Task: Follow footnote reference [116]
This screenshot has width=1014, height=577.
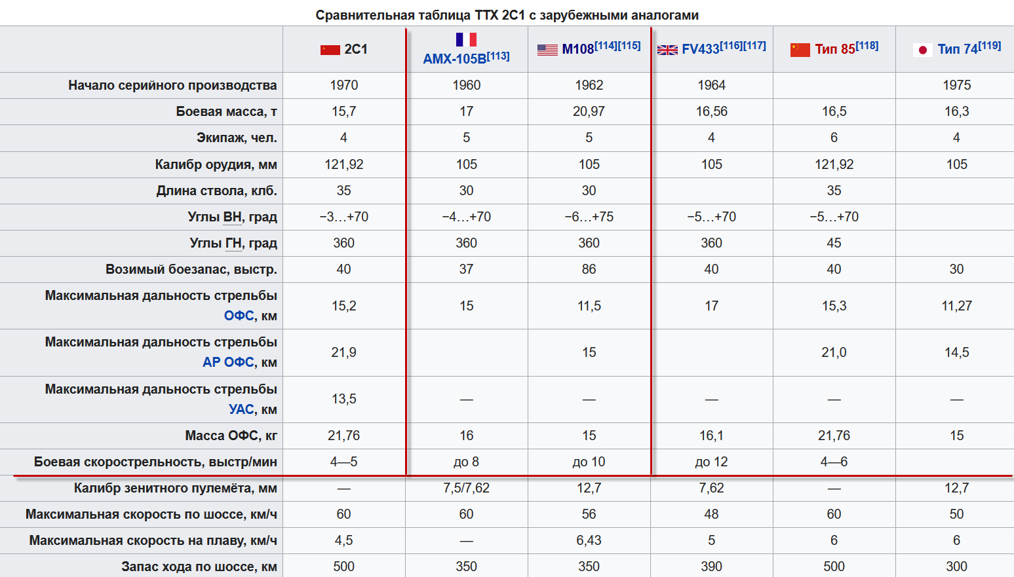Action: tap(731, 46)
